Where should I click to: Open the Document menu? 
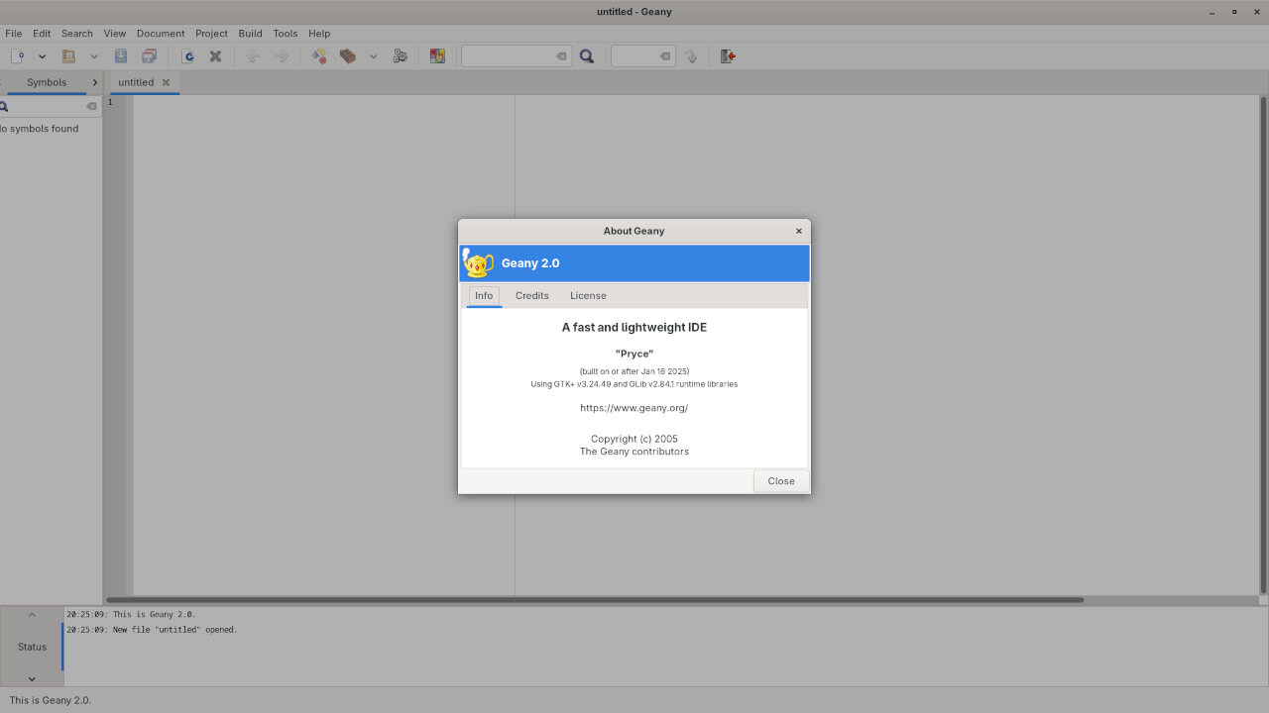point(161,34)
